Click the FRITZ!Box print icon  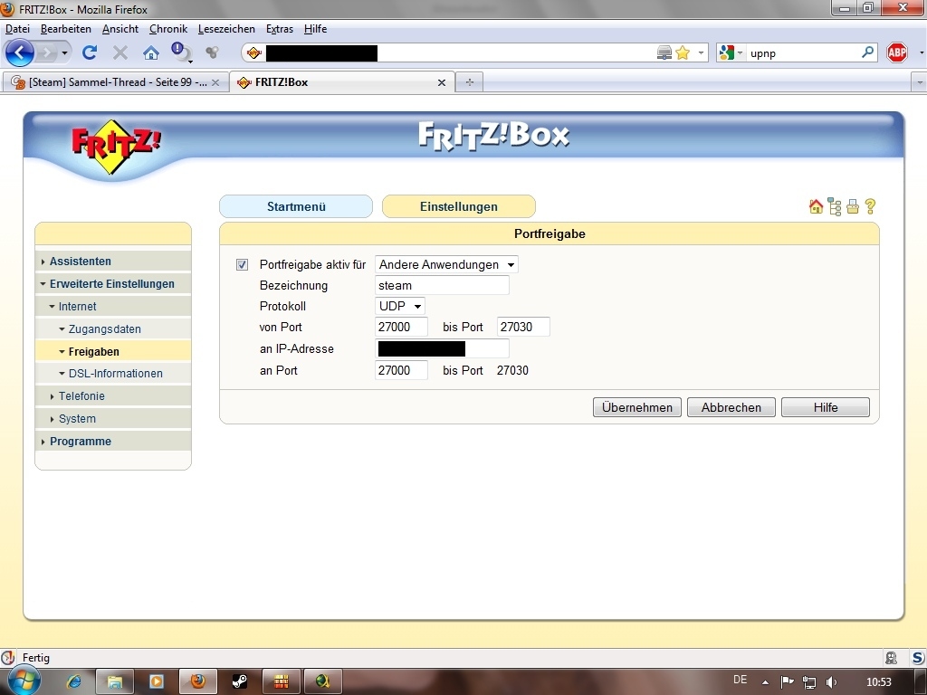pyautogui.click(x=853, y=206)
